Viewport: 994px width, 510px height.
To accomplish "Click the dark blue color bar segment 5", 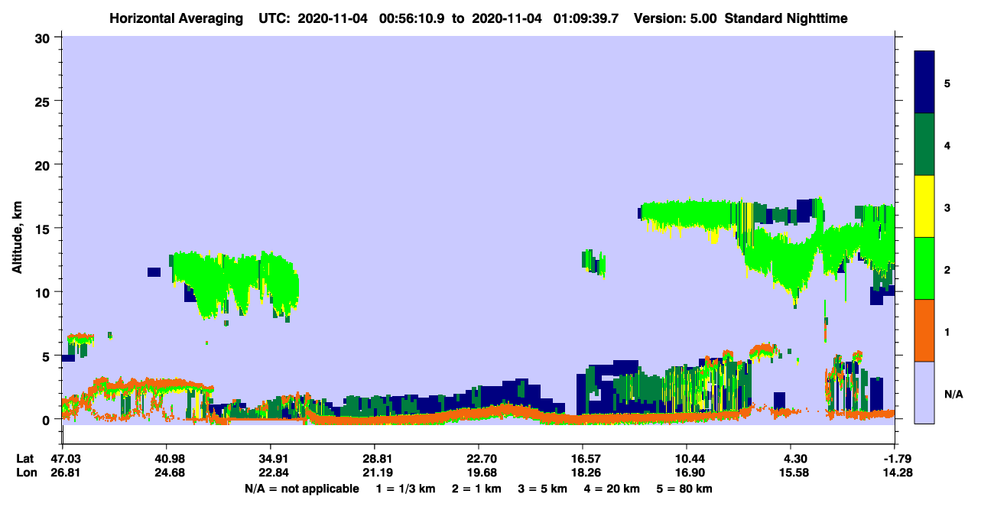I will 924,83.
